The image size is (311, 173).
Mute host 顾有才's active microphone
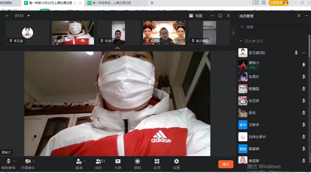click(x=303, y=65)
